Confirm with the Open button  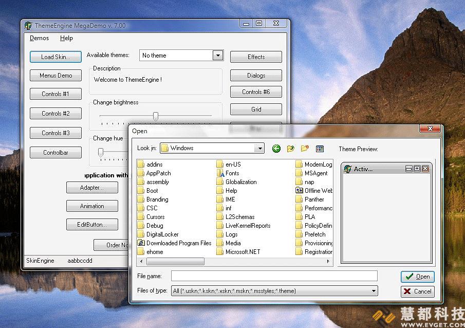pyautogui.click(x=418, y=277)
